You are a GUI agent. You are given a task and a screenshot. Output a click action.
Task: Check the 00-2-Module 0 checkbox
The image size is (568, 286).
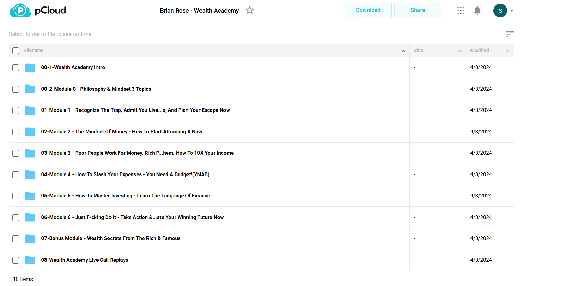16,89
